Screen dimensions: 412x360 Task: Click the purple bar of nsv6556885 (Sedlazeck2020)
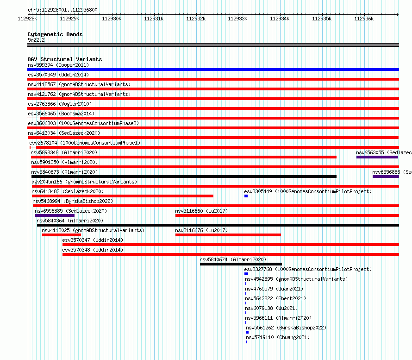pos(55,215)
